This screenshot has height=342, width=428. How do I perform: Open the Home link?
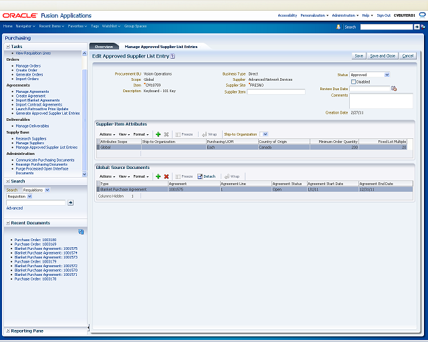coord(8,26)
